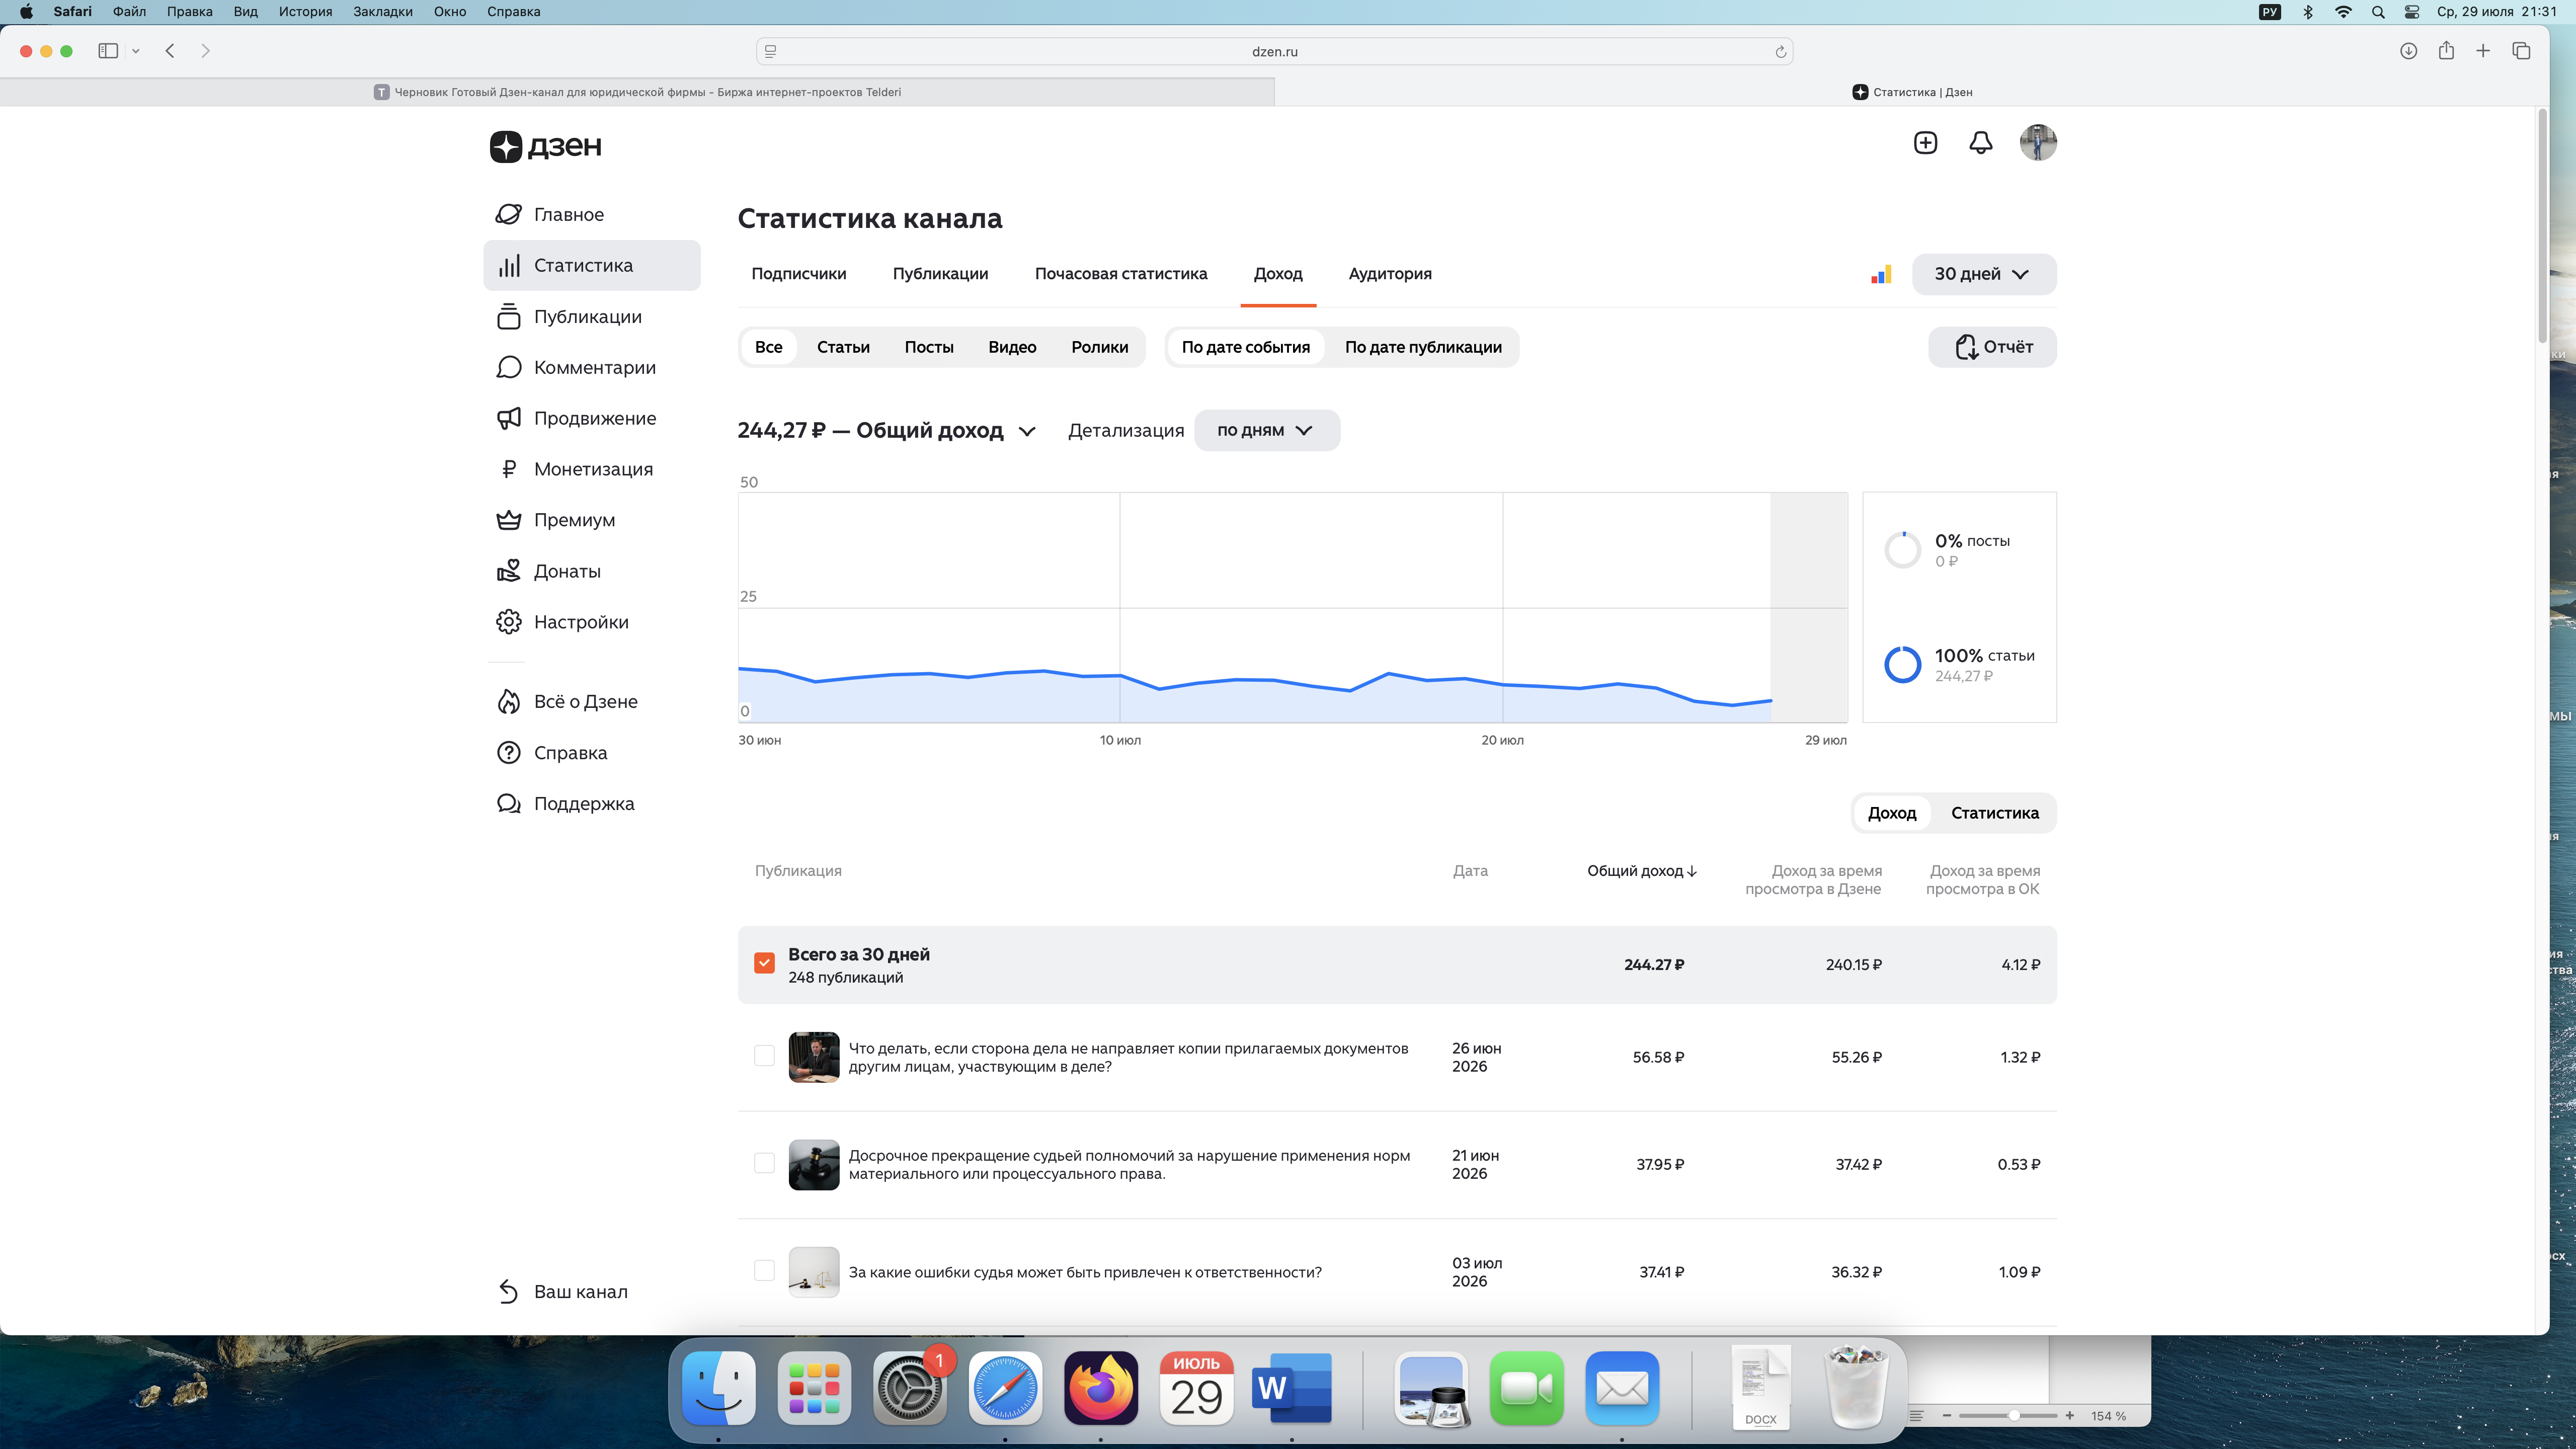Check the box for Что делать, если сторона article
Screen dimensions: 2576x1449
pyautogui.click(x=764, y=1056)
